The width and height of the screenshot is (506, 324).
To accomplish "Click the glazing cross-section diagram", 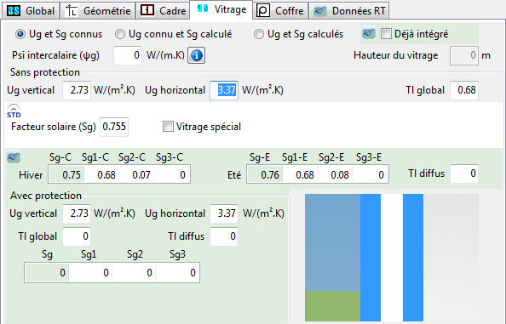I will [x=392, y=258].
